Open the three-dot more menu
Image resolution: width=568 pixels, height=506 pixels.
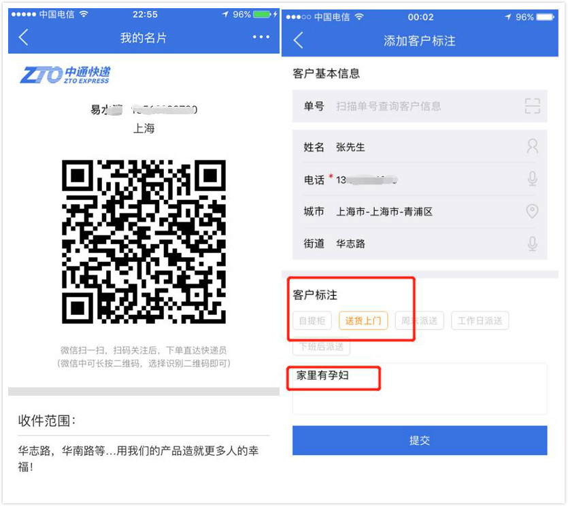click(x=261, y=37)
